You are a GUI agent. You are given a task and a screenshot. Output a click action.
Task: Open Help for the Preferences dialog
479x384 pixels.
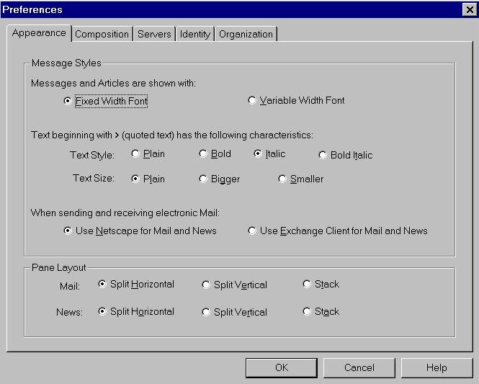tap(437, 368)
